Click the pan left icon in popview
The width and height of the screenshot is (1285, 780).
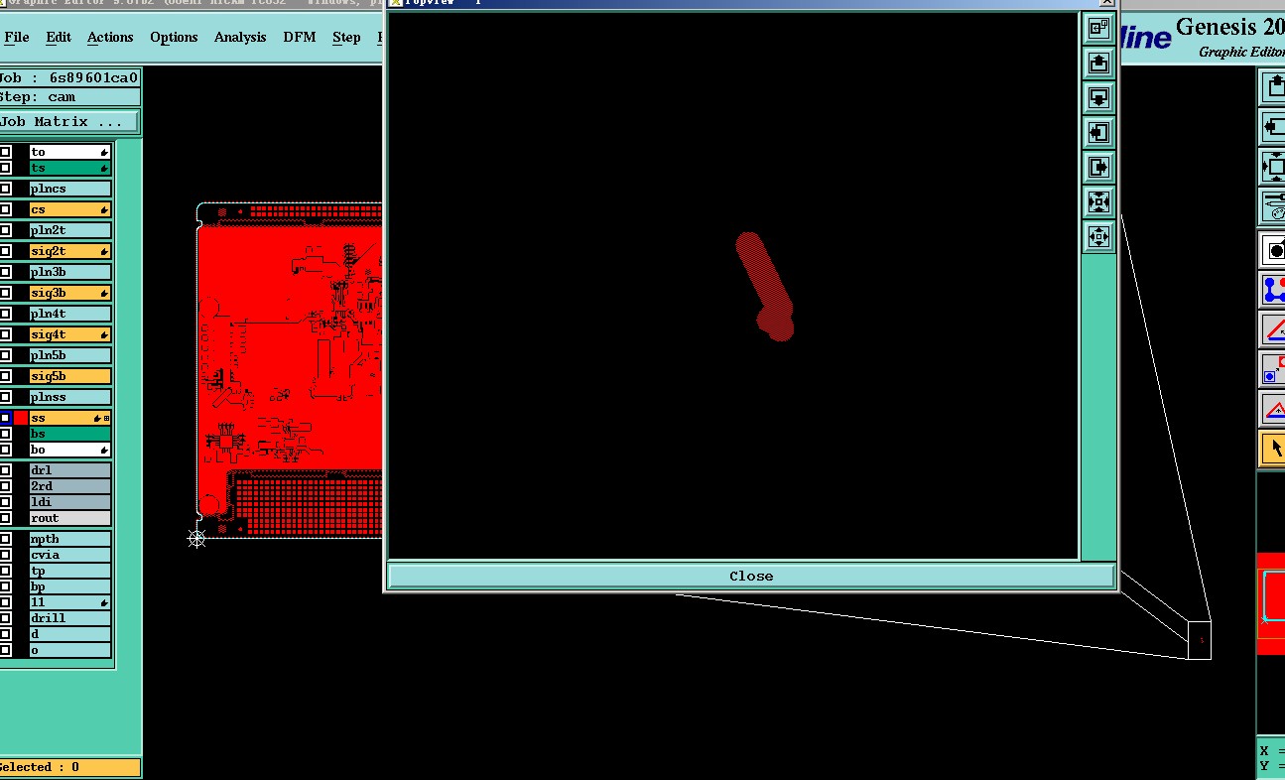point(1098,132)
